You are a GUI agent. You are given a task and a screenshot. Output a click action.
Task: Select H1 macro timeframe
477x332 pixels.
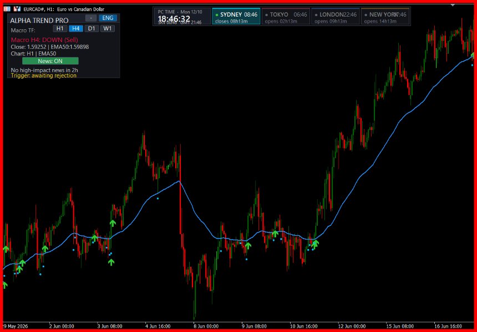(x=60, y=29)
